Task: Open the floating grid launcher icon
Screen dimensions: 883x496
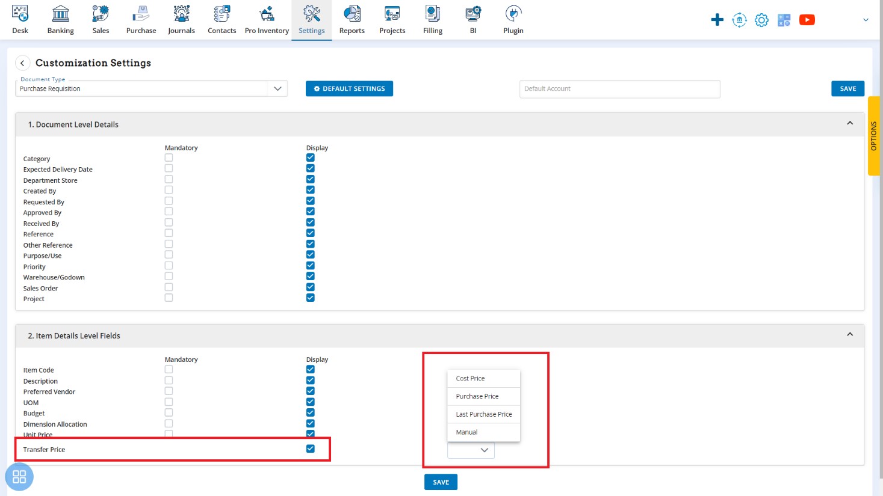Action: click(19, 477)
